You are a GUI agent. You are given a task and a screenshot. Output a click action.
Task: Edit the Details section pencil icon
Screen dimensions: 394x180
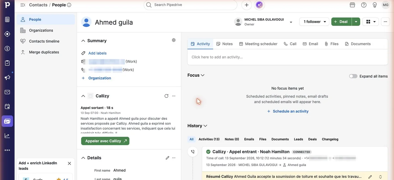pos(167,158)
